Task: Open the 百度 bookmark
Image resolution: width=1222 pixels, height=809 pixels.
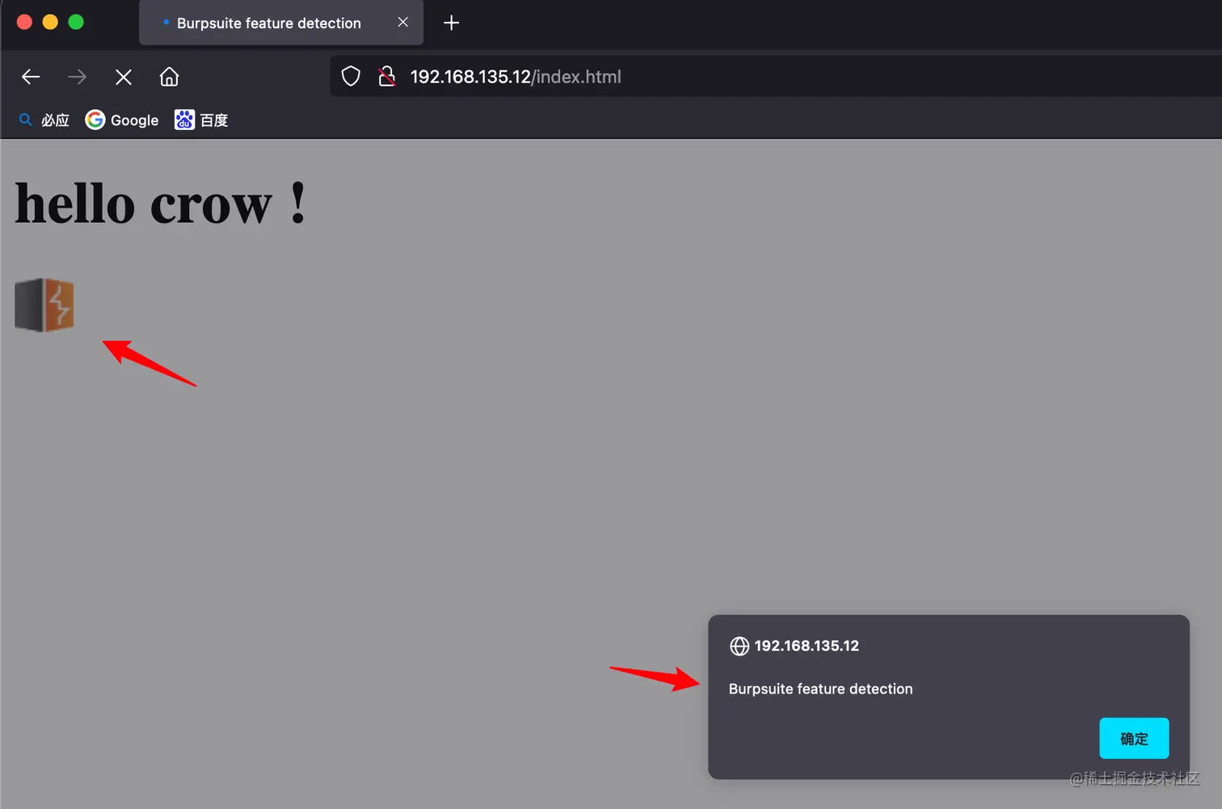Action: coord(202,120)
